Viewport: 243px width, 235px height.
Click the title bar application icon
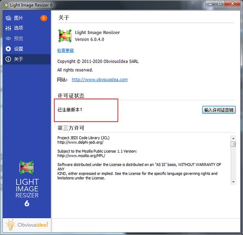click(6, 5)
